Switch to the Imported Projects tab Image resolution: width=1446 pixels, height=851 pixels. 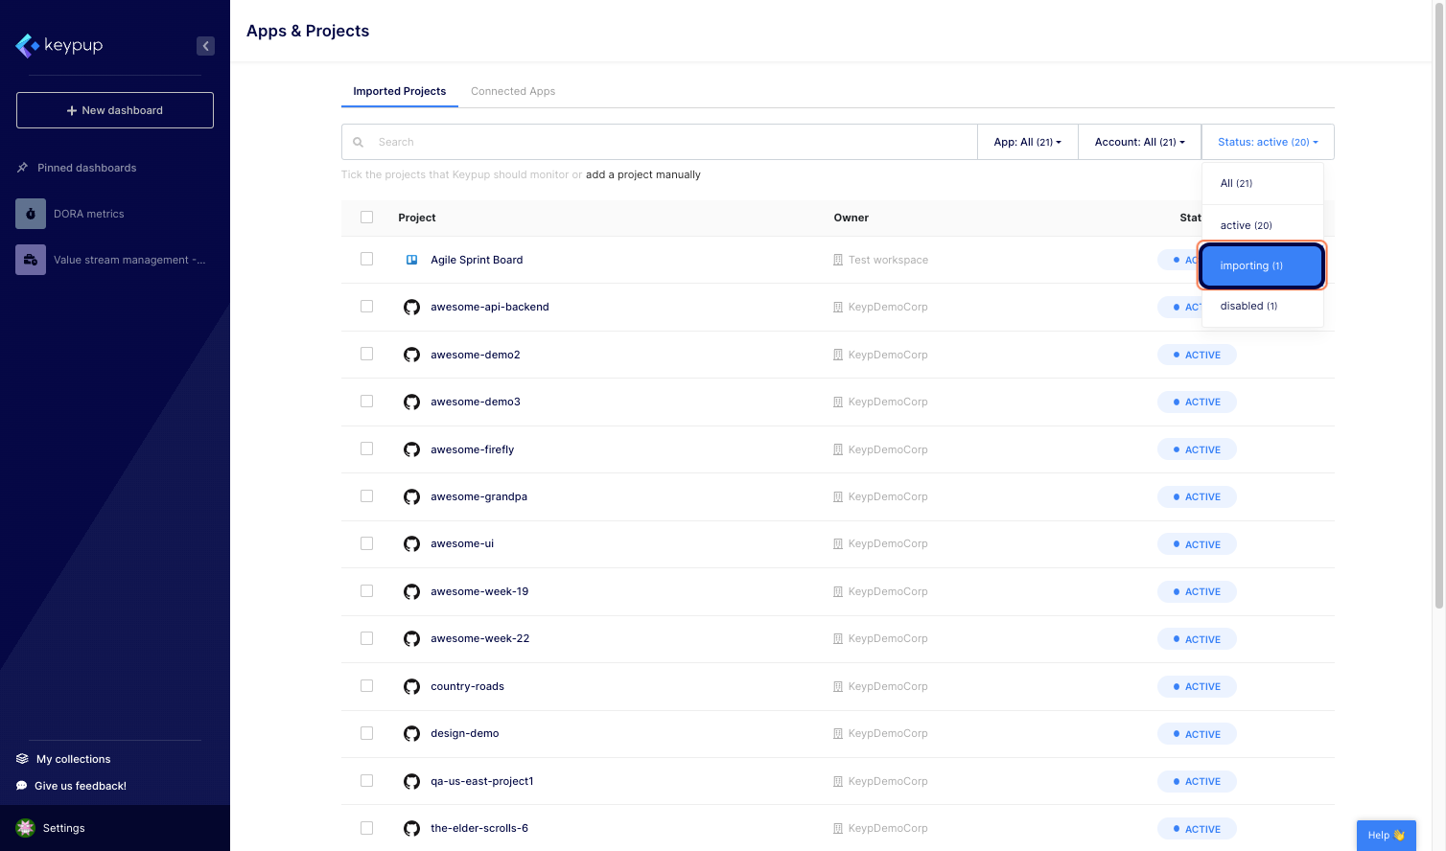click(399, 91)
